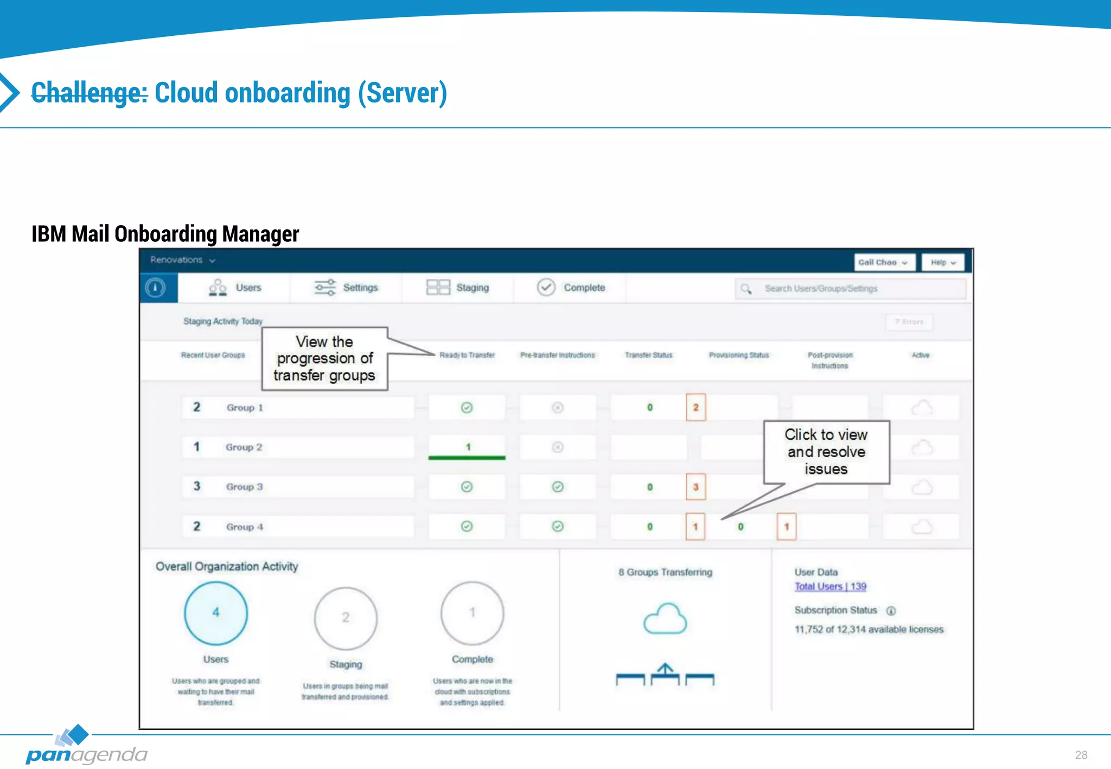Screen dimensions: 1111x769
Task: Switch to the Complete tab
Action: tap(571, 287)
